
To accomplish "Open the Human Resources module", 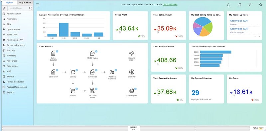I will (15, 82).
